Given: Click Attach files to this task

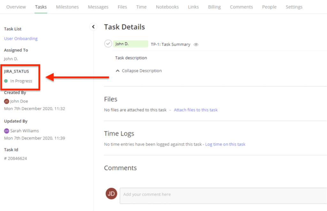Looking at the screenshot, I should [195, 110].
